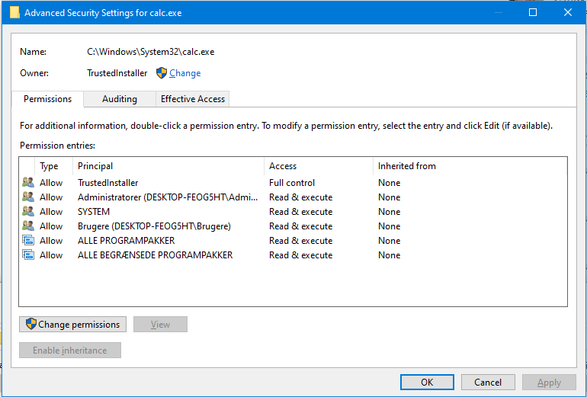Click the shield icon next to Change owner
The width and height of the screenshot is (587, 397).
click(162, 73)
